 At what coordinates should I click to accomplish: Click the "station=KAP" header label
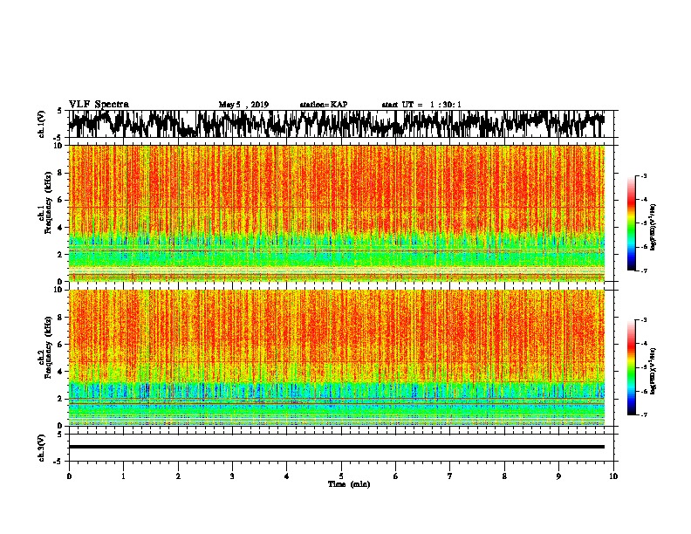click(324, 105)
